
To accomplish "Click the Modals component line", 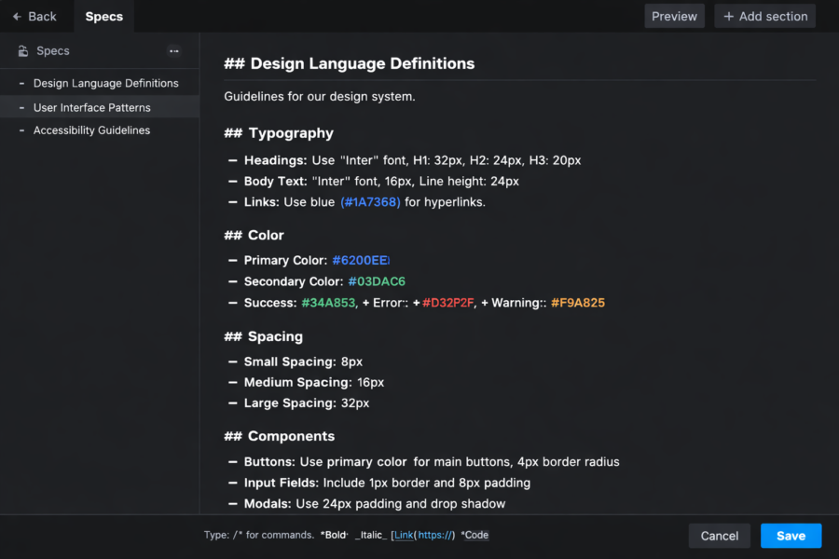I will click(x=367, y=503).
